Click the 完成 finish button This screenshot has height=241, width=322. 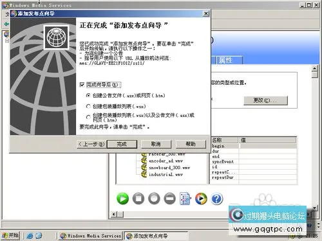click(x=122, y=144)
